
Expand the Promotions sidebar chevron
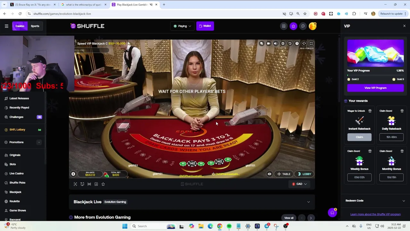coord(39,142)
